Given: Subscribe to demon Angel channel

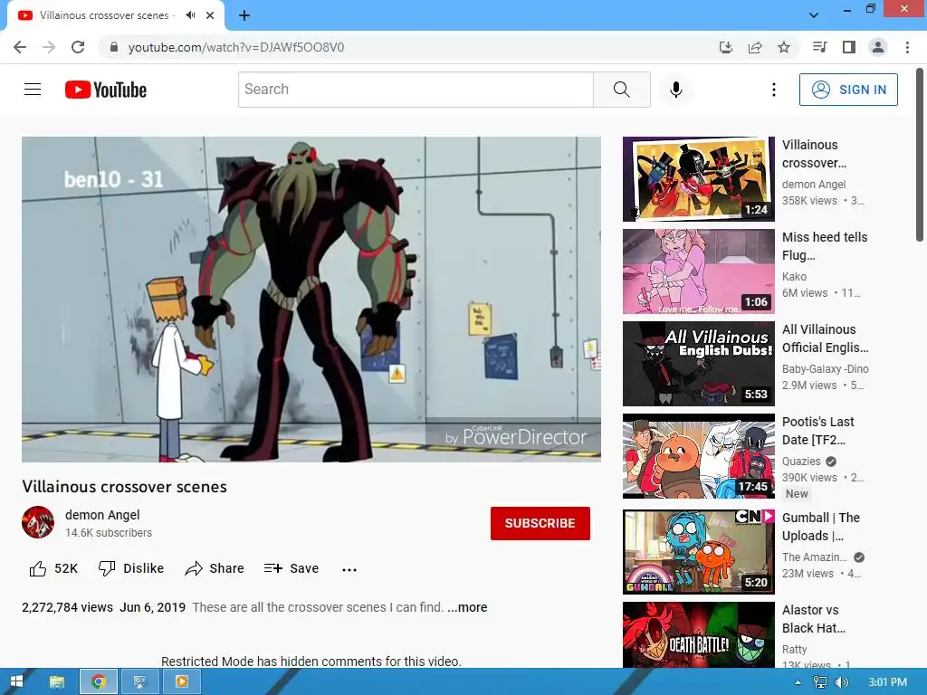Looking at the screenshot, I should tap(540, 523).
